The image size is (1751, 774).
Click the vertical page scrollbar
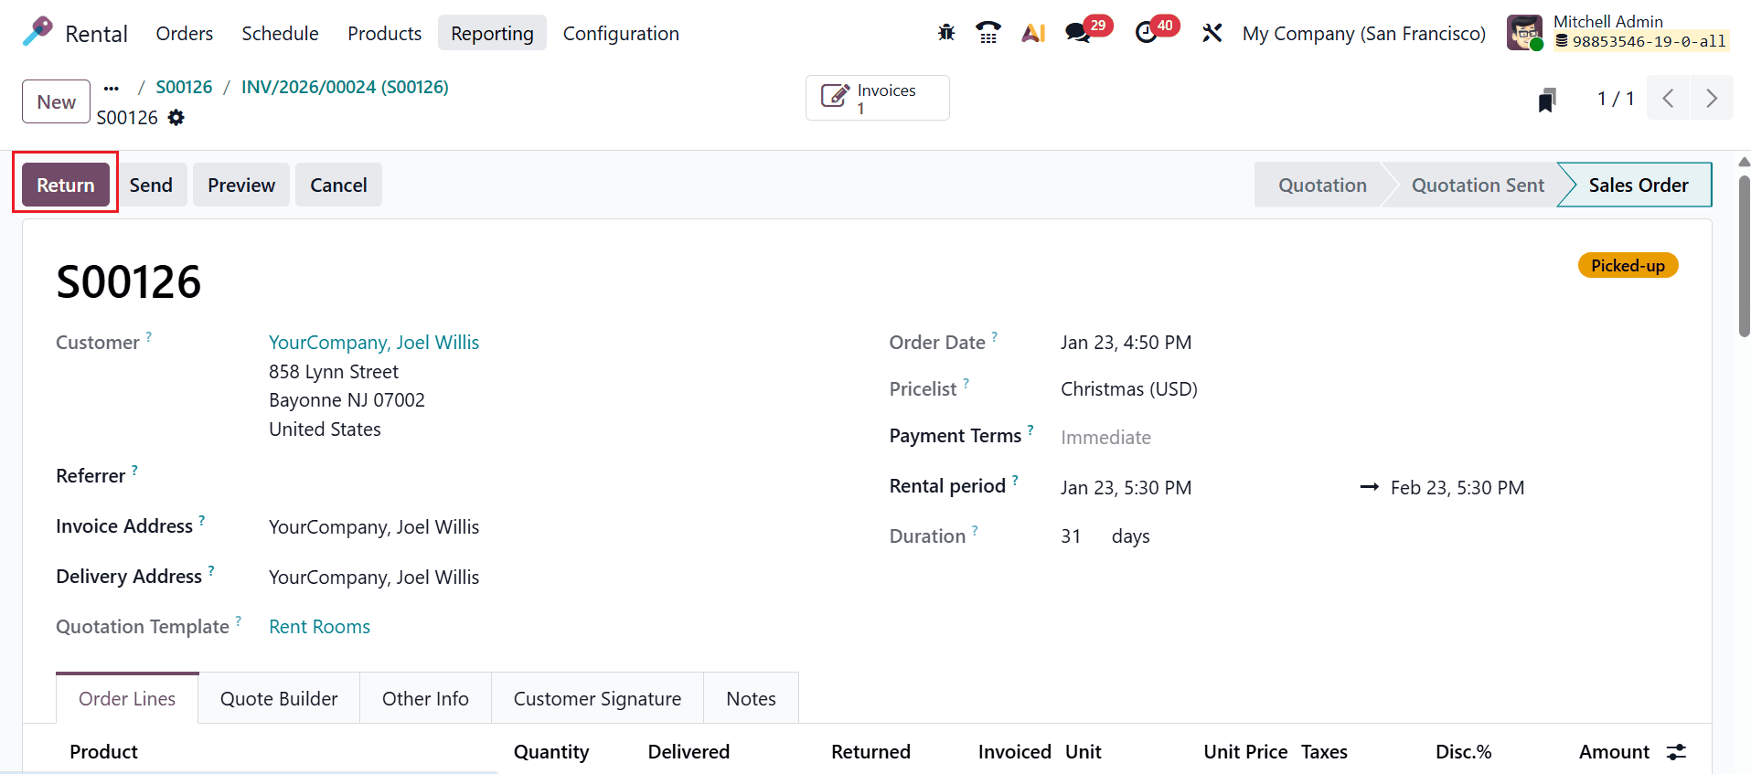[x=1744, y=257]
